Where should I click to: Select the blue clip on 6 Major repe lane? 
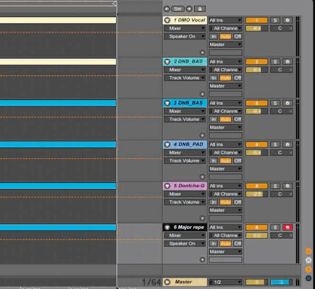(58, 228)
